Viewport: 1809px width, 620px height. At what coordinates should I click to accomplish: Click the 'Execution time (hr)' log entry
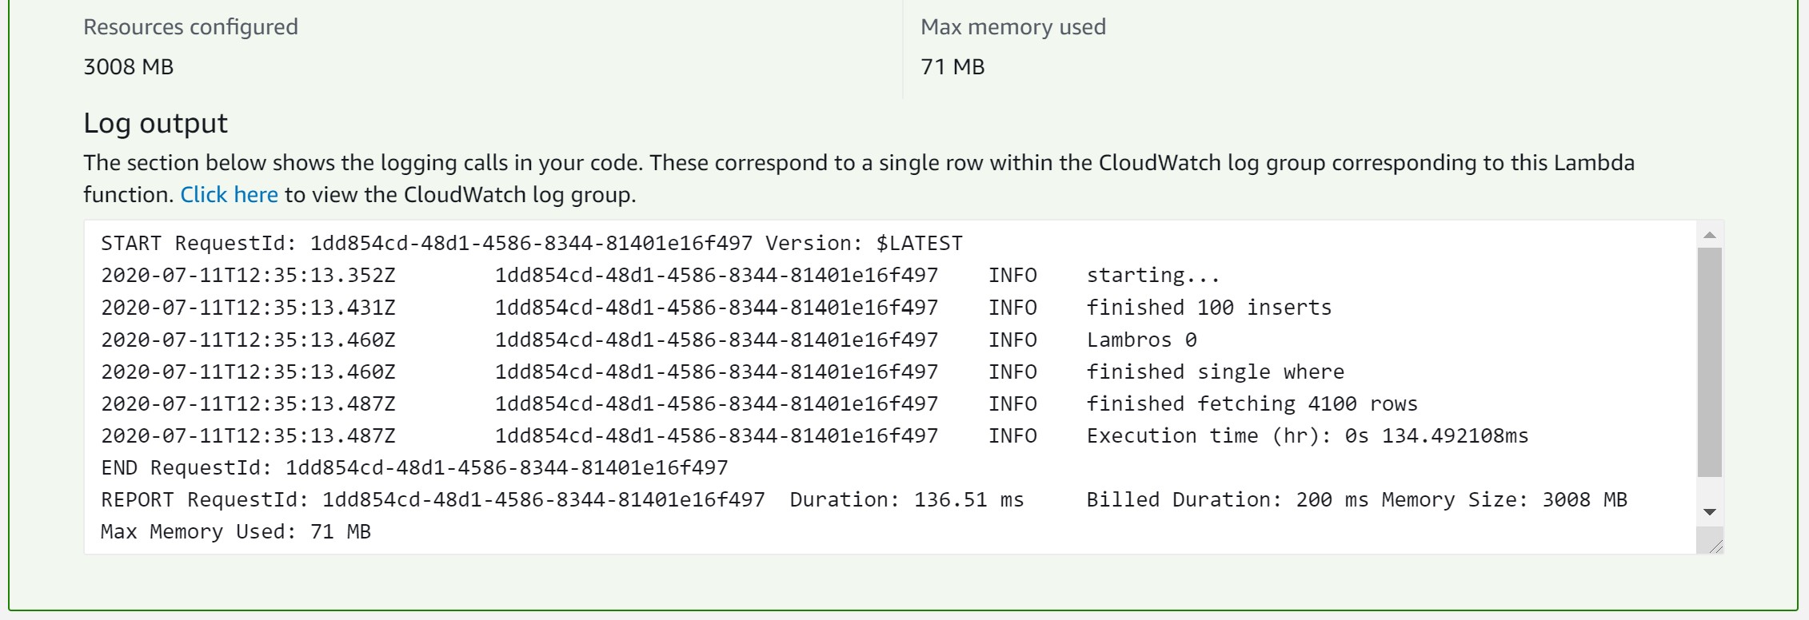(x=1307, y=435)
